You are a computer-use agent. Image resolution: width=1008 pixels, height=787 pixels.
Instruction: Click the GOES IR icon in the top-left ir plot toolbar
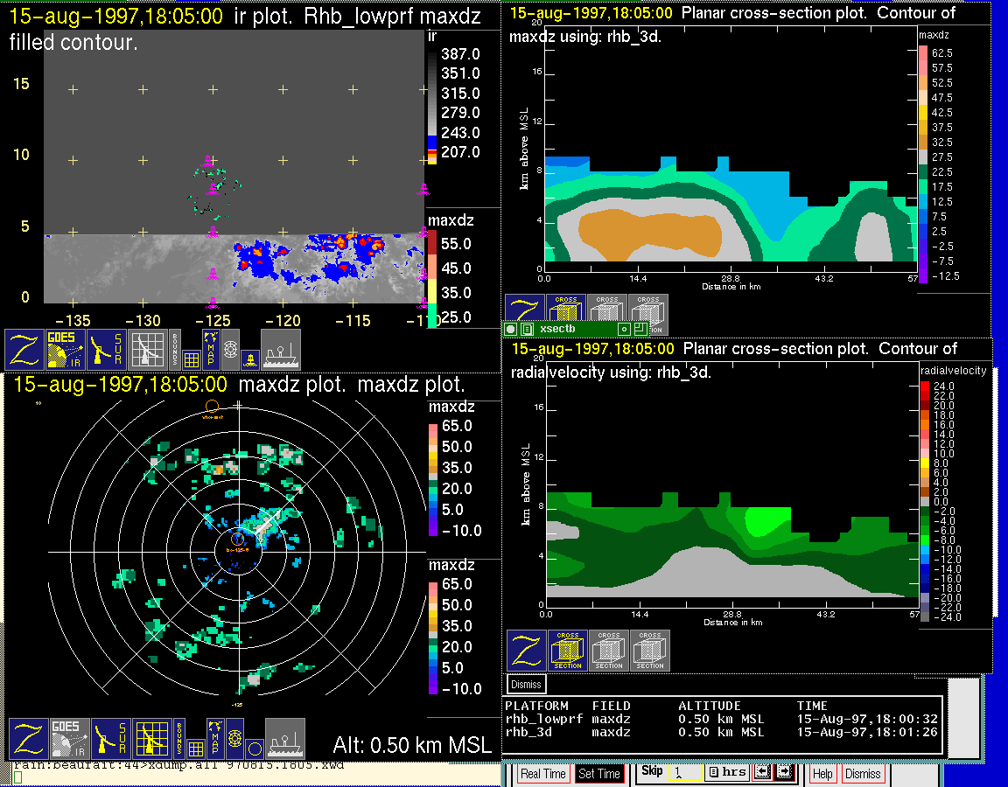pyautogui.click(x=66, y=350)
